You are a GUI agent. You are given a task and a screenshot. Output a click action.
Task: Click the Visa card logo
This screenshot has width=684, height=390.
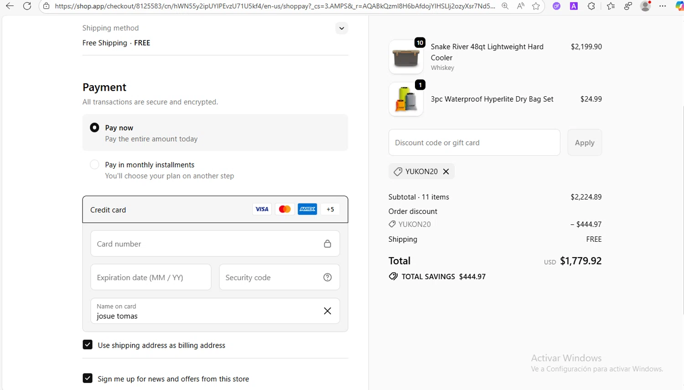coord(262,209)
